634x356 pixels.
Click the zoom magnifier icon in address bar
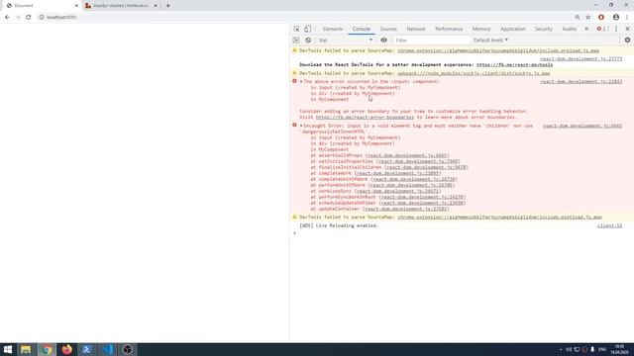pos(578,17)
